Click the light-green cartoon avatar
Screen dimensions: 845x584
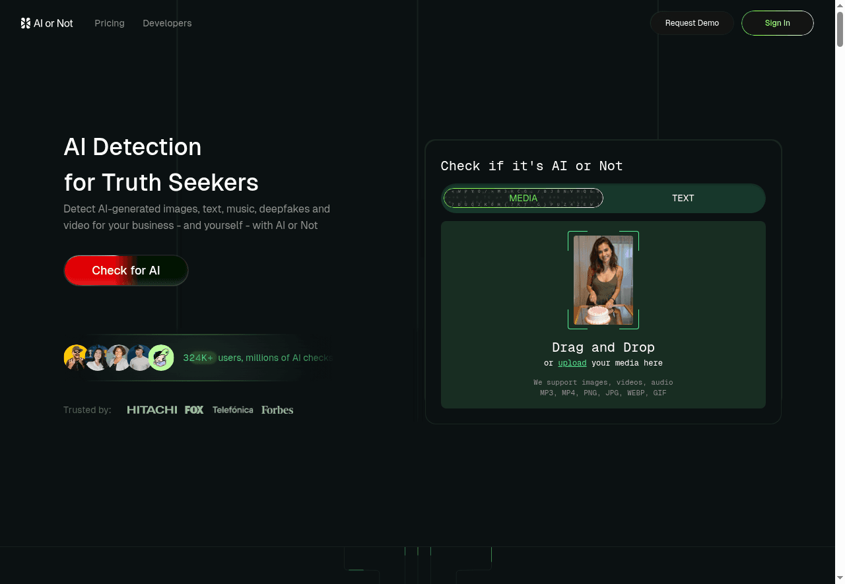tap(161, 358)
